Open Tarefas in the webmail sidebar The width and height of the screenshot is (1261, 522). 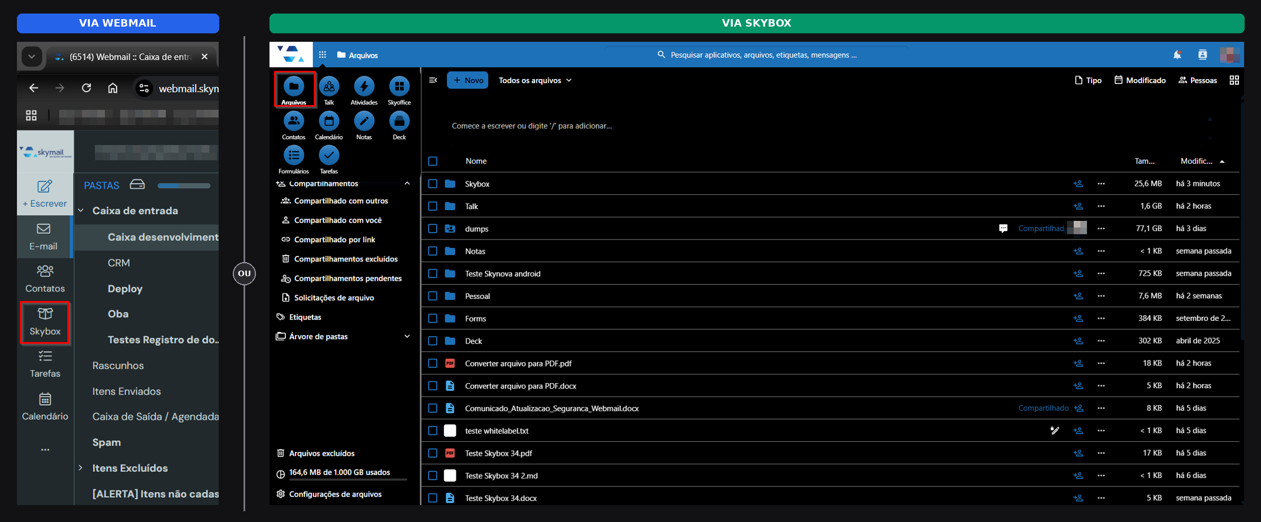[45, 364]
